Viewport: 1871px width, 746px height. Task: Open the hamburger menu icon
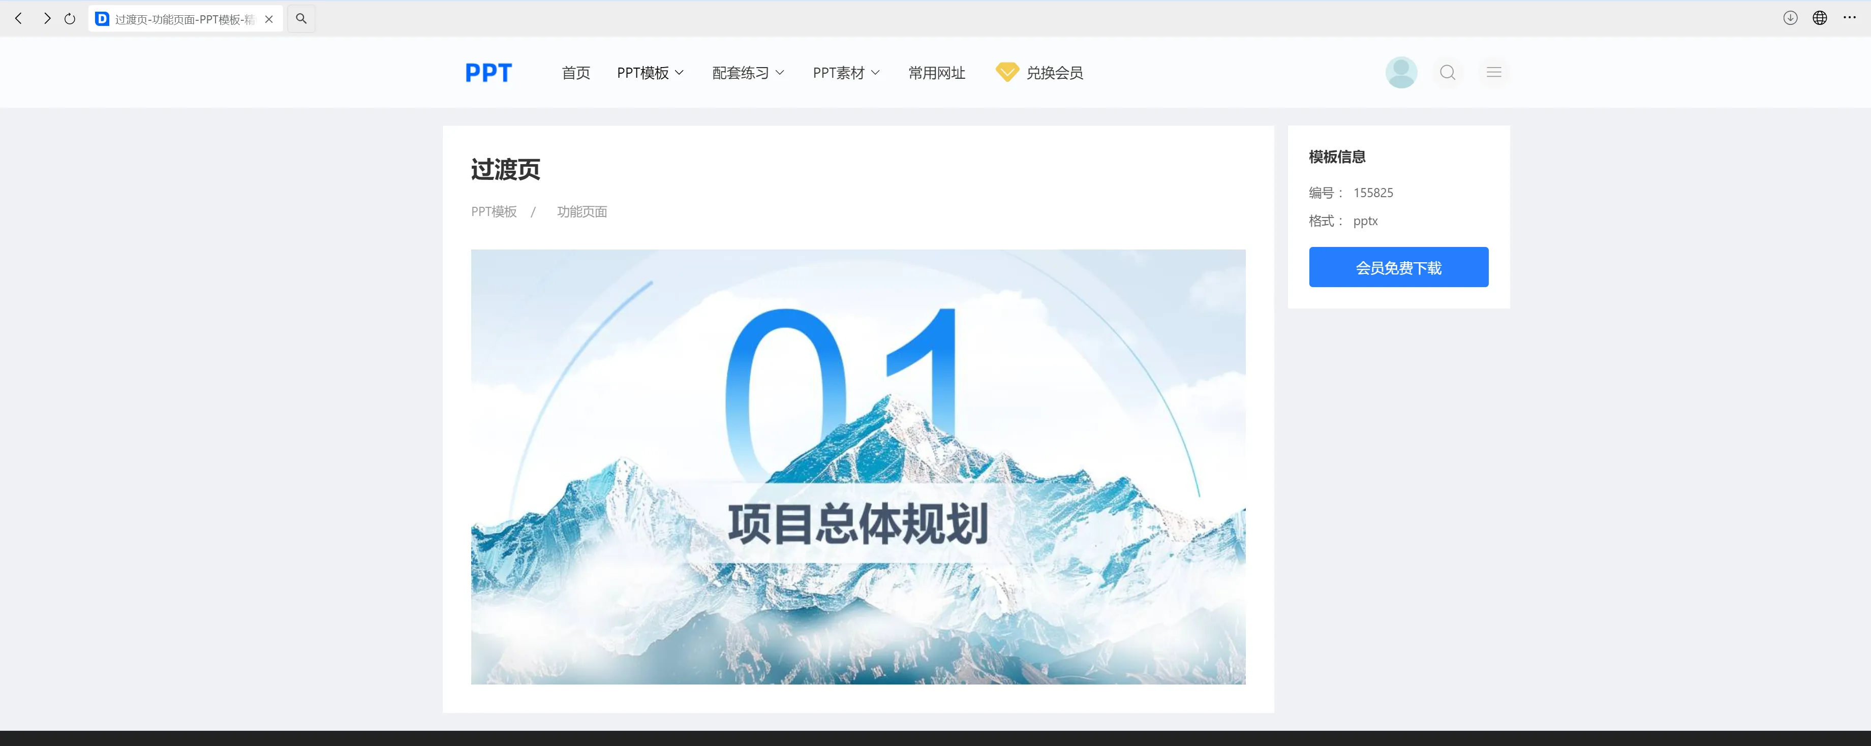click(x=1493, y=73)
